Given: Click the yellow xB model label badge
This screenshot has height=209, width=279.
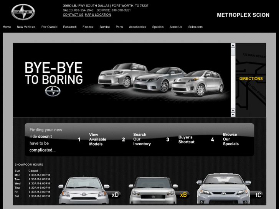Looking at the screenshot, I should pos(183,195).
